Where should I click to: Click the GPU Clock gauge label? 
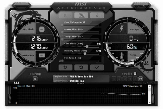pos(28,29)
